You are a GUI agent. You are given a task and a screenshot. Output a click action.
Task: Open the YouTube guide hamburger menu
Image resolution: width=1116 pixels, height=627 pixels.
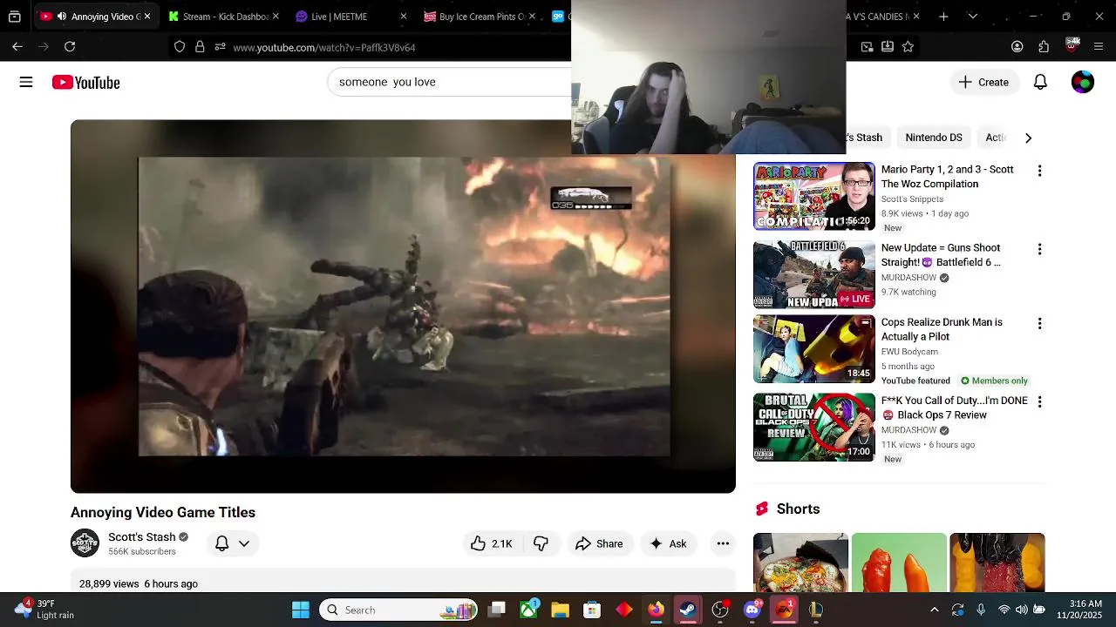coord(26,82)
